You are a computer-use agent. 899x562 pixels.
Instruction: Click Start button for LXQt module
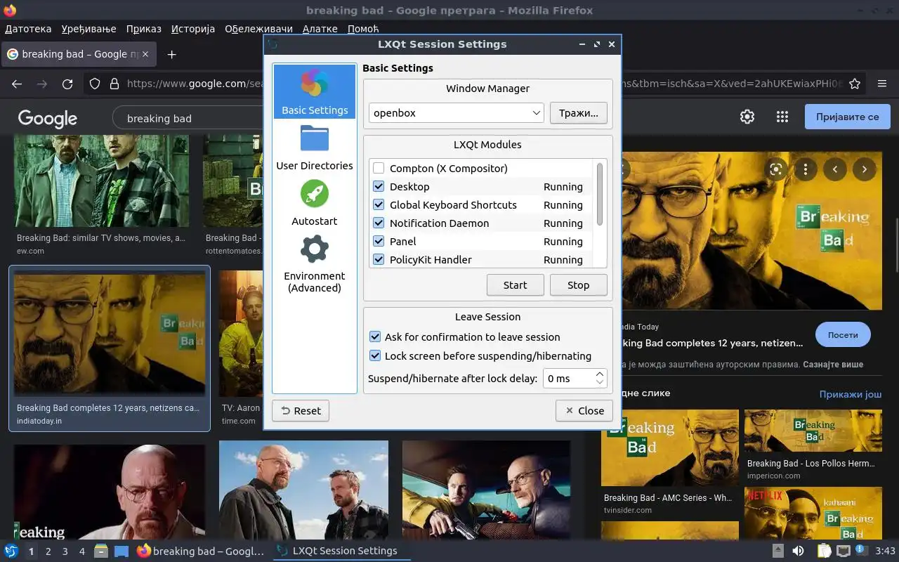(515, 285)
